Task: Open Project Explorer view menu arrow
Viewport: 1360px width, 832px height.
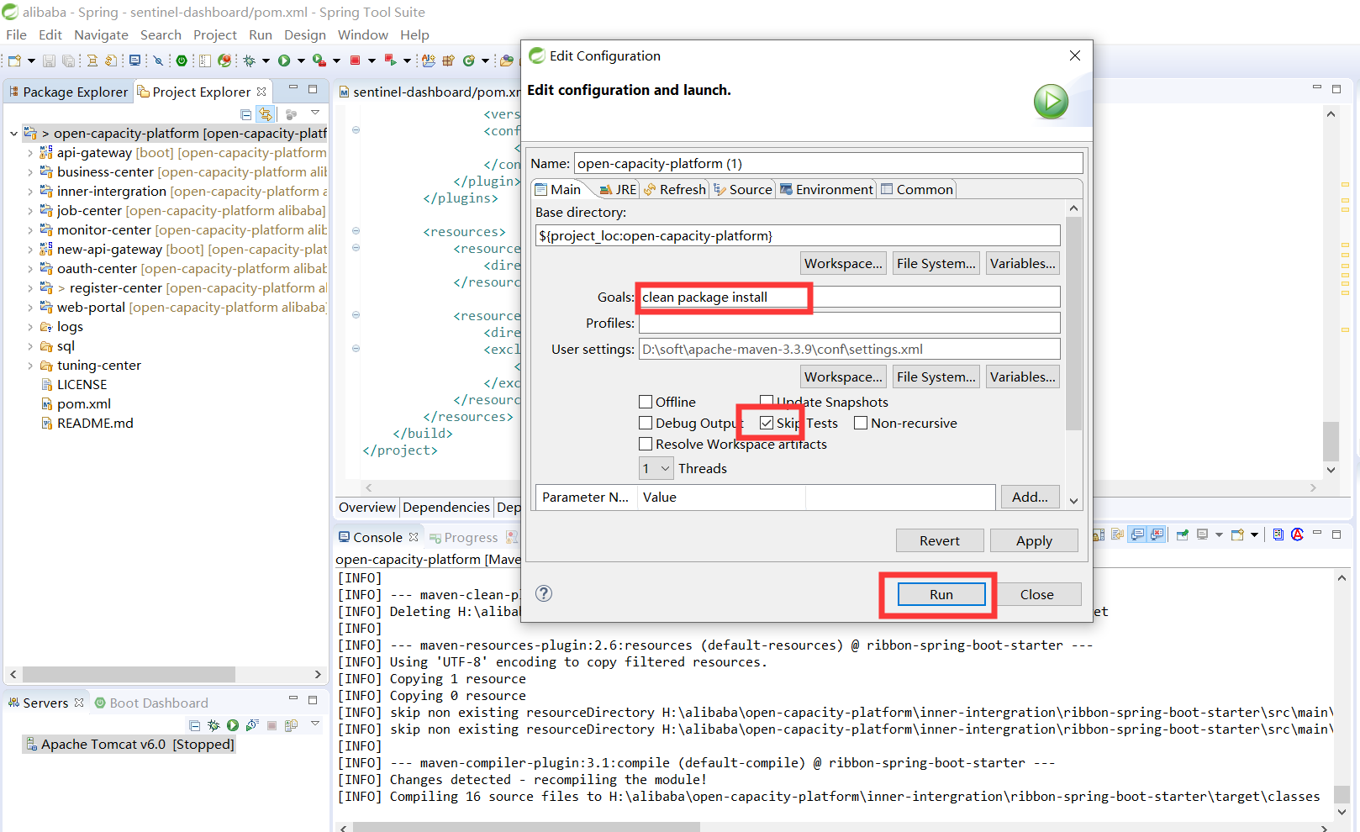Action: 315,113
